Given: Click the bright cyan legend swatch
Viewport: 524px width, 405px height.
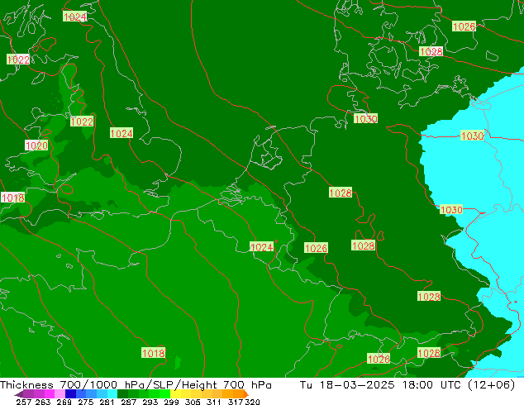Looking at the screenshot, I should pos(112,393).
